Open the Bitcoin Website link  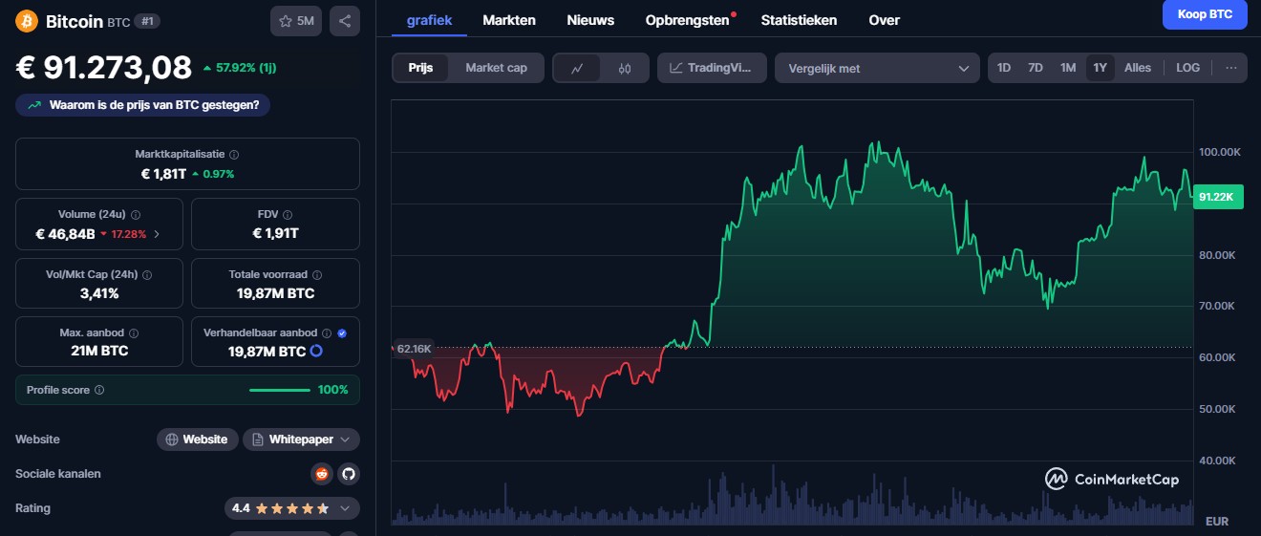pyautogui.click(x=197, y=440)
